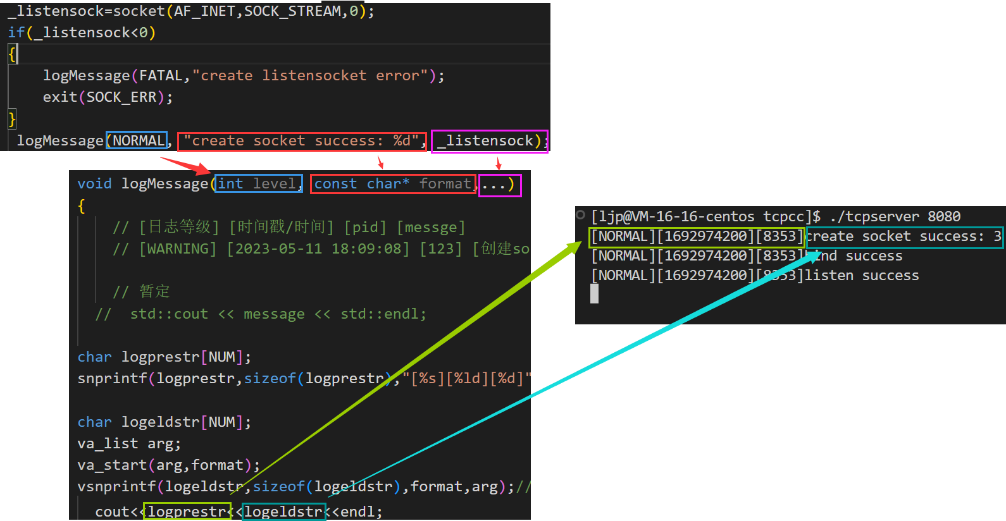
Task: Click "[ljp@VM-16-16-centos tcpcc]$" prompt text
Action: [x=705, y=216]
